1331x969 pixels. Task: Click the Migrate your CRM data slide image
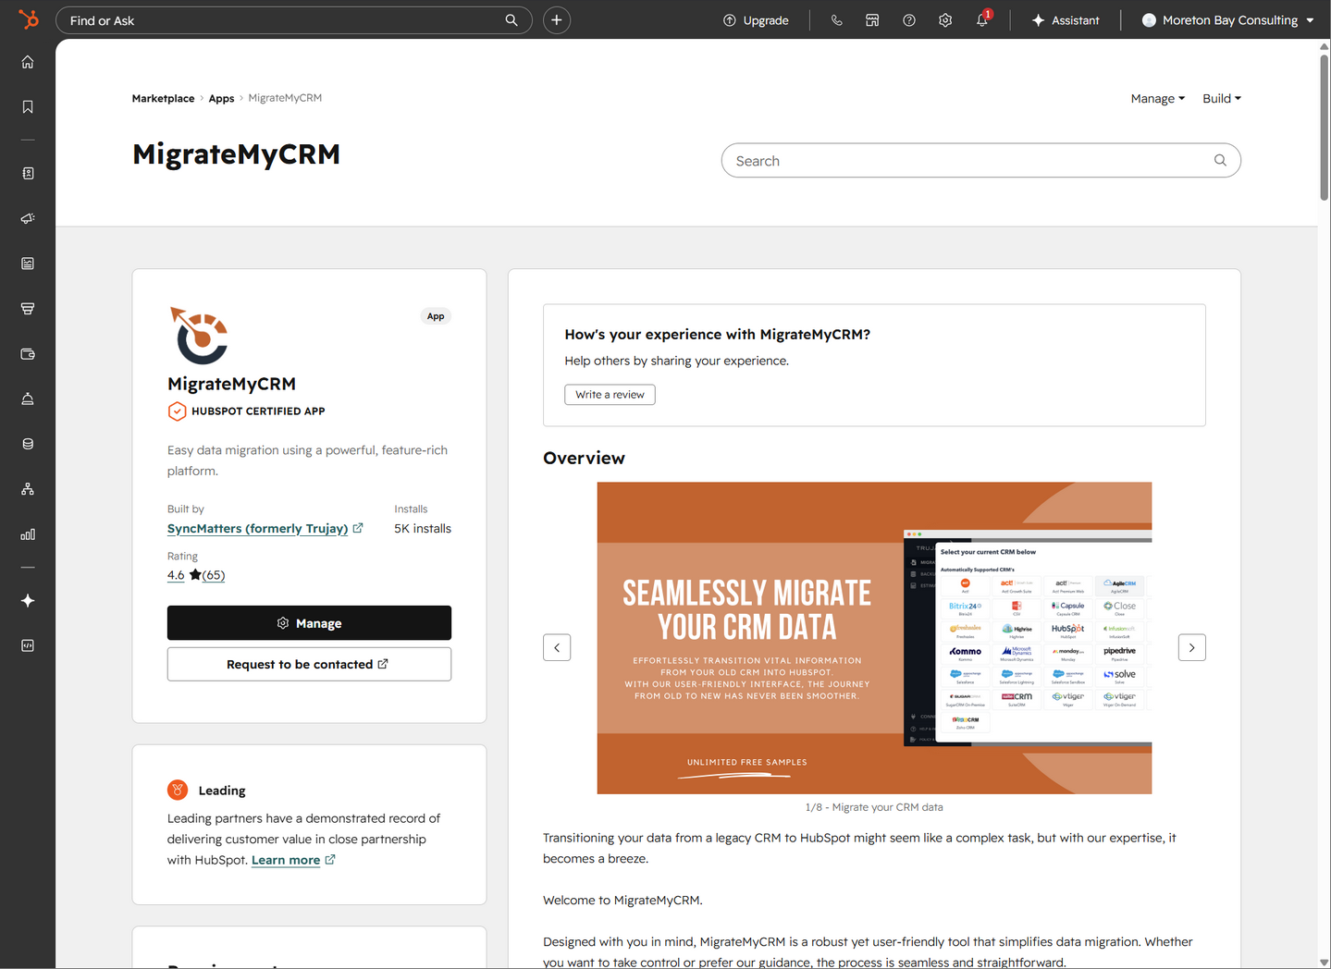(874, 638)
